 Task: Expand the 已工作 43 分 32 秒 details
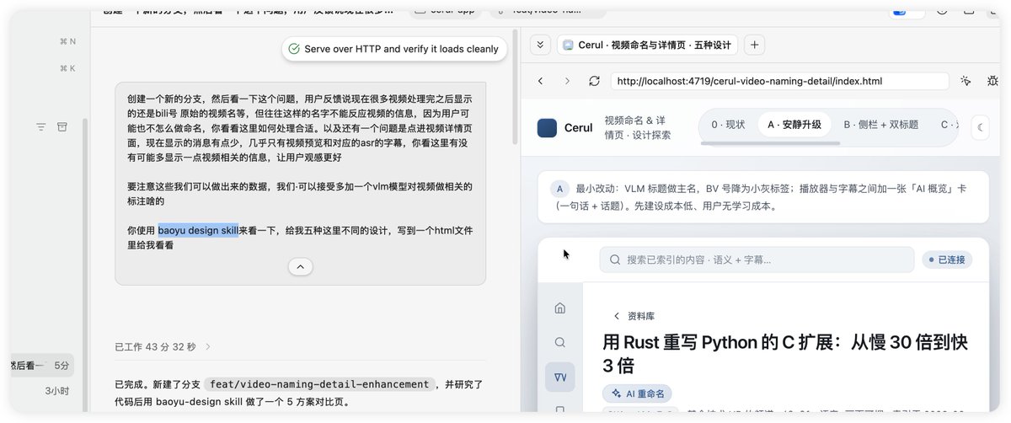point(163,346)
